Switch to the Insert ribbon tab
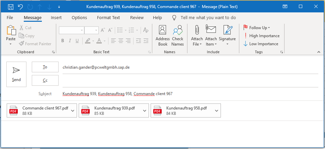The width and height of the screenshot is (325, 149). tap(56, 18)
